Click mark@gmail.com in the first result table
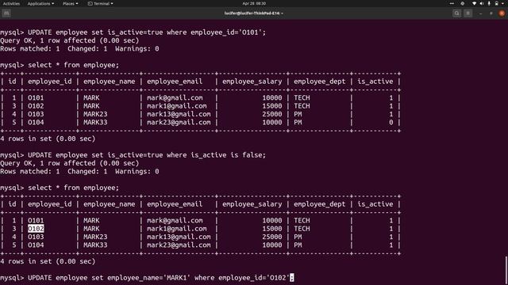The image size is (508, 285). point(175,97)
